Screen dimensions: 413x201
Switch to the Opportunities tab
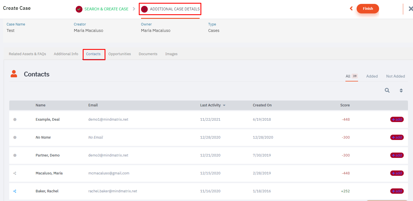point(119,54)
